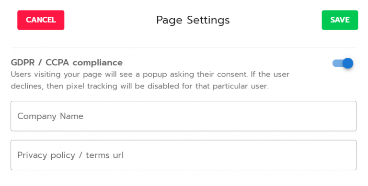
Task: Select the 'Privacy policy / terms url' placeholder
Action: (70, 155)
